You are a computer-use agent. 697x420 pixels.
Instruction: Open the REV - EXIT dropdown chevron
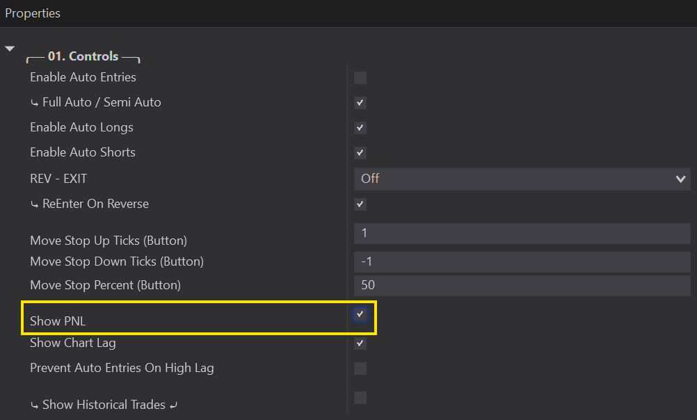[x=680, y=179]
